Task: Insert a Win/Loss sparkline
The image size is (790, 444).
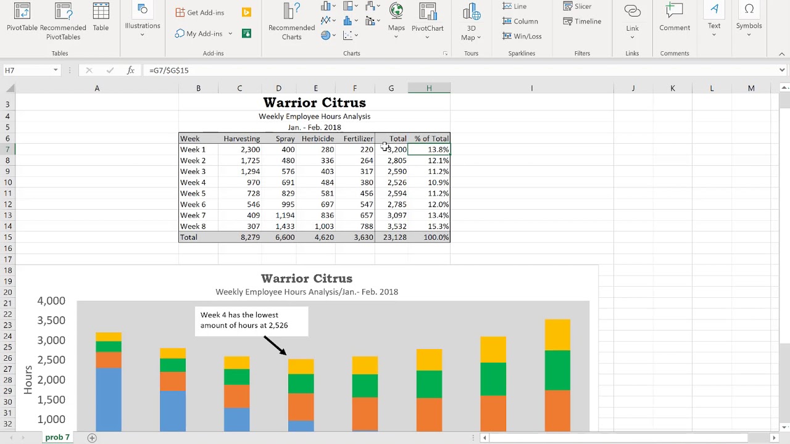Action: tap(522, 36)
